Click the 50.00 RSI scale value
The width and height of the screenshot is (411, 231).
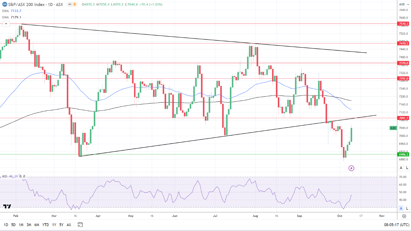(x=403, y=192)
